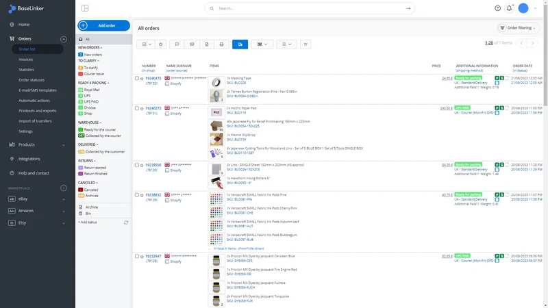This screenshot has width=548, height=308.
Task: Open the notifications bell
Action: (509, 8)
